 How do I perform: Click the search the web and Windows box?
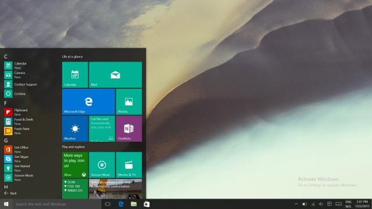[x=57, y=204]
